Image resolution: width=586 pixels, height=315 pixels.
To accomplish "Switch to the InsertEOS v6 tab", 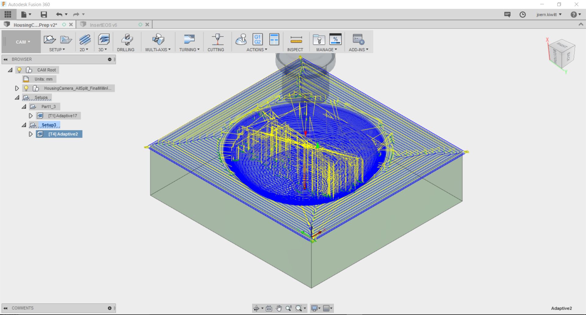I will pyautogui.click(x=103, y=25).
